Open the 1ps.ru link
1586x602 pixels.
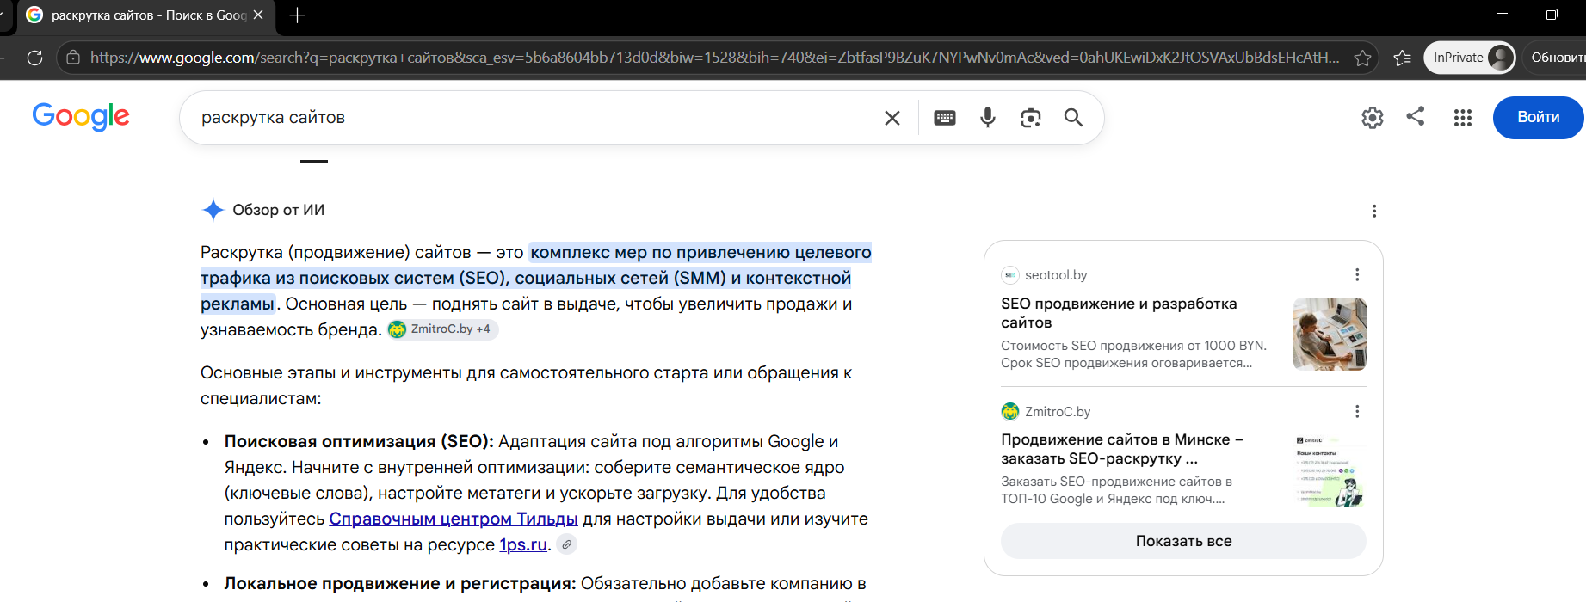[x=523, y=544]
